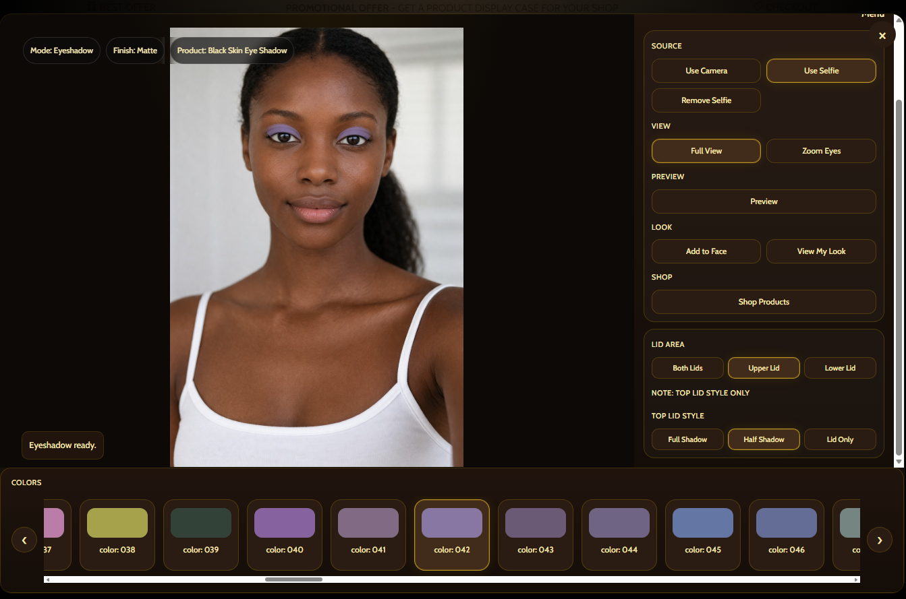The width and height of the screenshot is (906, 599).
Task: Set top lid style to Lid Only
Action: (840, 439)
